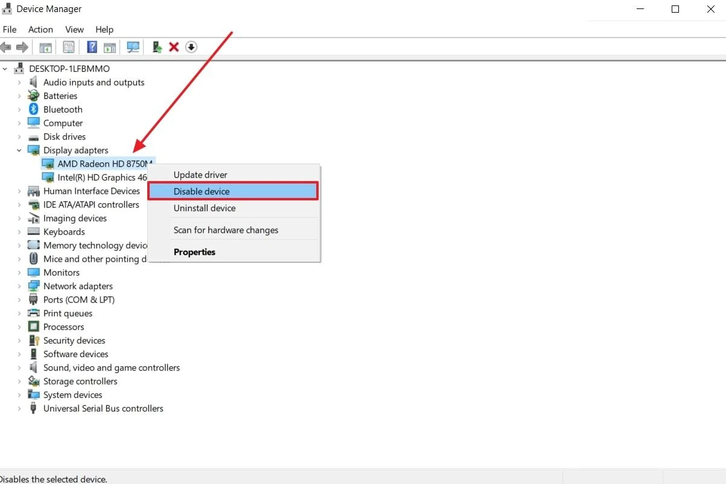Screen dimensions: 726x484
Task: Expand the Sound, video and game controllers node
Action: click(x=19, y=368)
